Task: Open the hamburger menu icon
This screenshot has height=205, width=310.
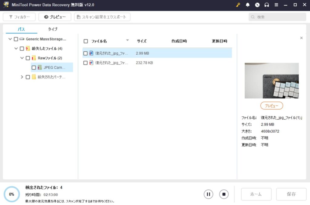Action: (x=276, y=5)
